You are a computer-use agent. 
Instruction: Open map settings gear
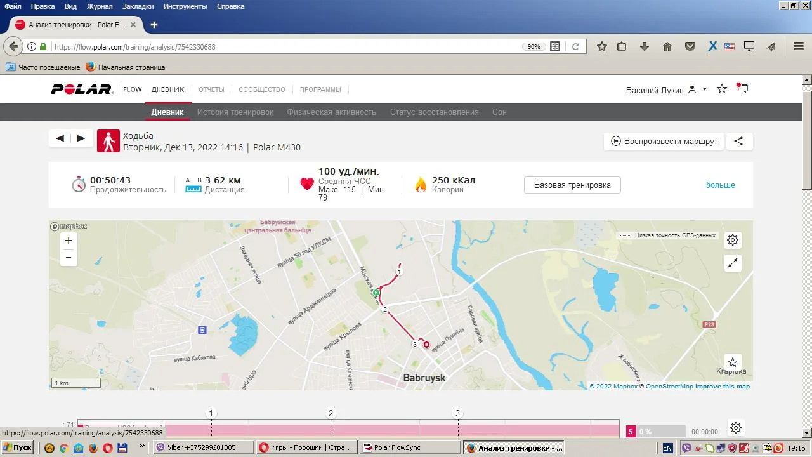733,240
